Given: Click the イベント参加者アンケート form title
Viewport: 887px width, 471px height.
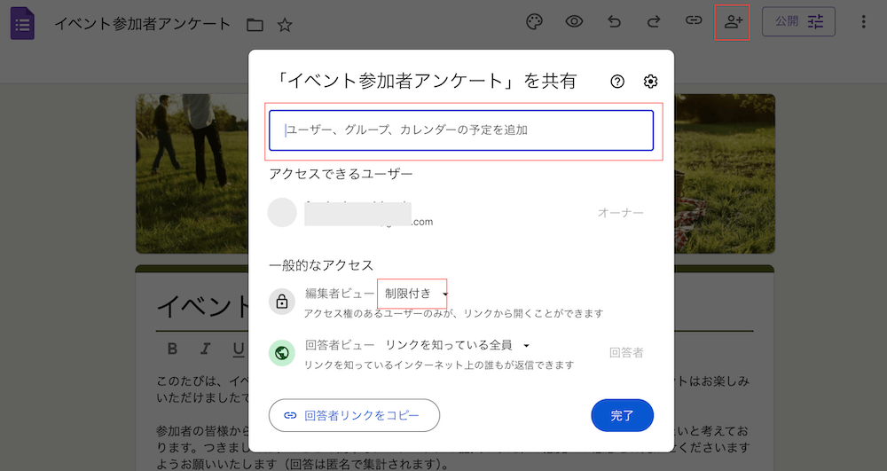Looking at the screenshot, I should click(142, 24).
